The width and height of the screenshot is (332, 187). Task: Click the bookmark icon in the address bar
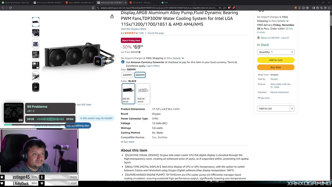(93, 8)
